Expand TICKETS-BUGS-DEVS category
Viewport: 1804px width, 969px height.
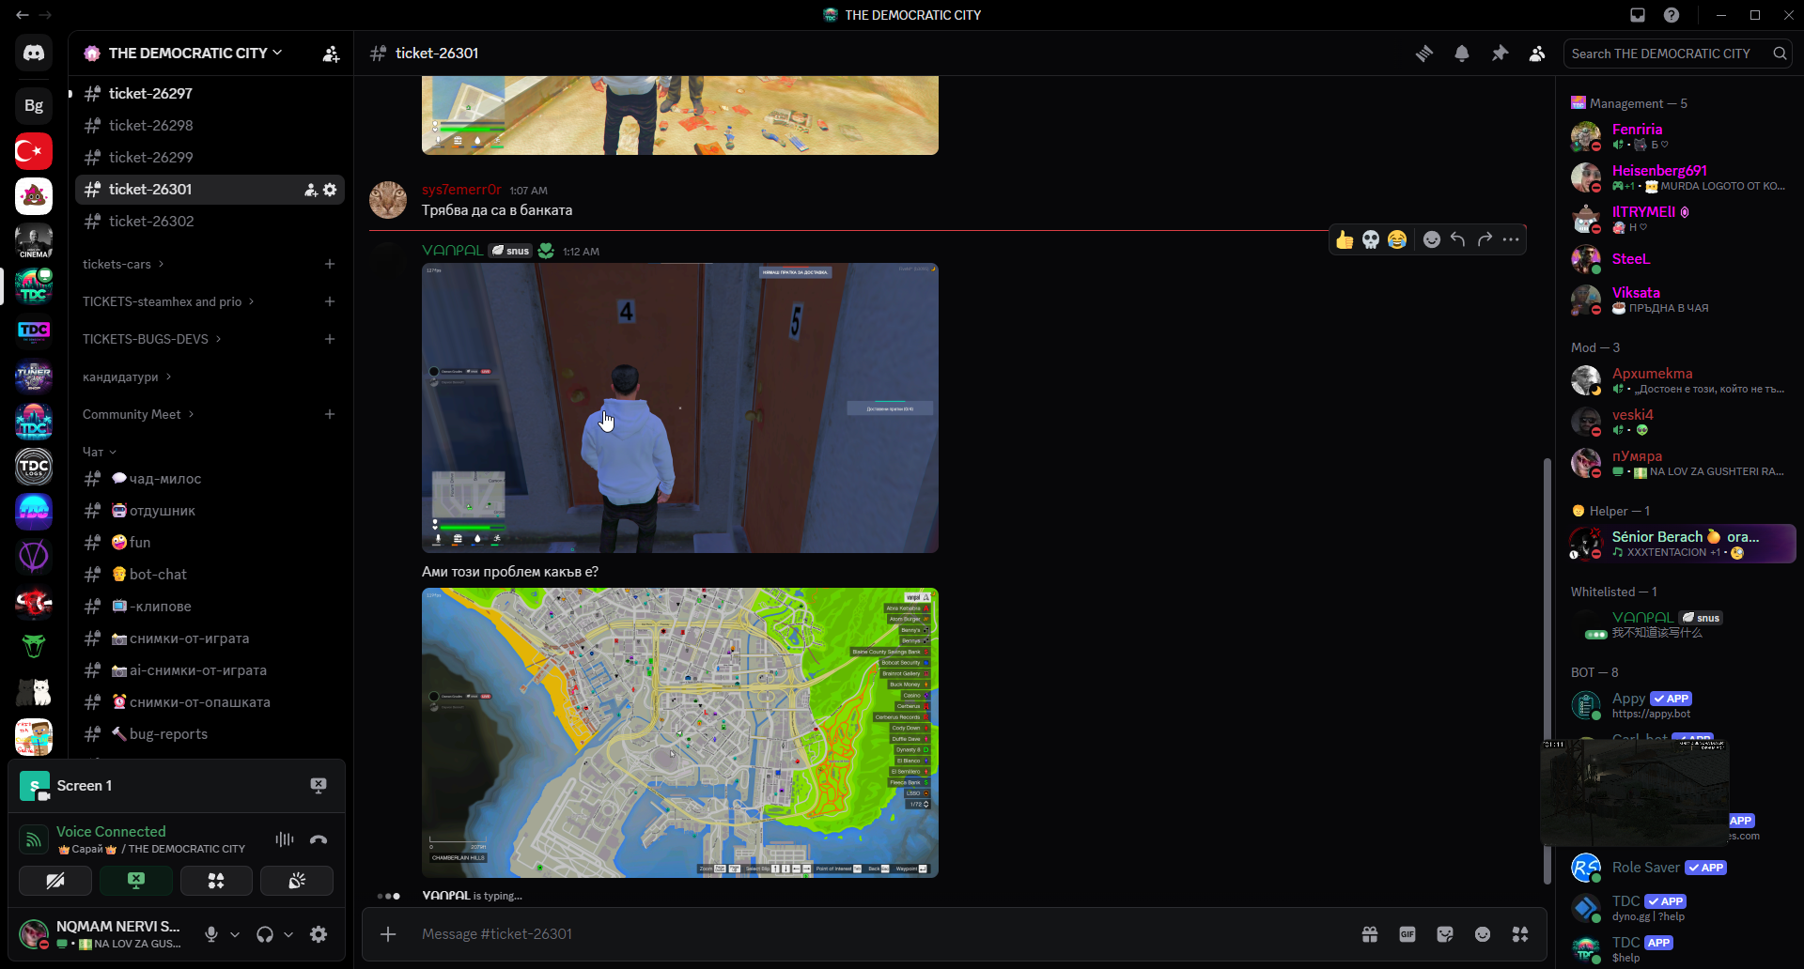click(x=152, y=340)
